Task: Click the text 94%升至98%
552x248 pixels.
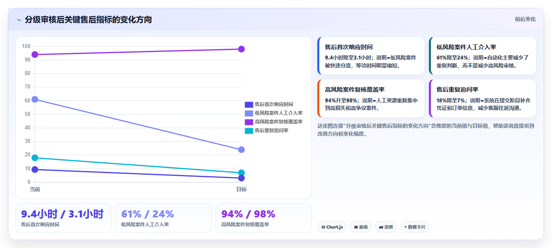Action: pos(341,100)
